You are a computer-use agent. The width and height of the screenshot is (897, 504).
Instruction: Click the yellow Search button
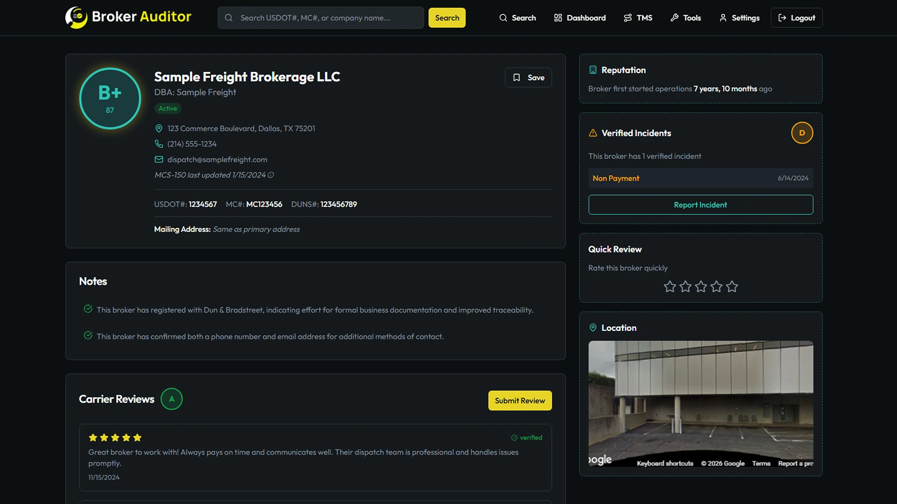coord(447,18)
